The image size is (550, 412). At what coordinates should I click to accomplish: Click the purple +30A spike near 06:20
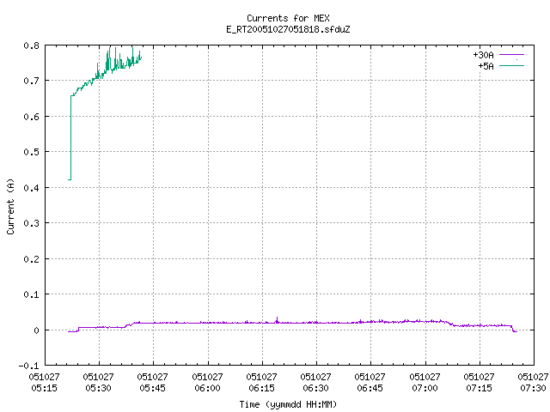pyautogui.click(x=277, y=320)
